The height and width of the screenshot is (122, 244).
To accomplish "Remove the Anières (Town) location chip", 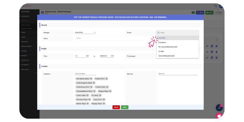I will coord(106,79).
